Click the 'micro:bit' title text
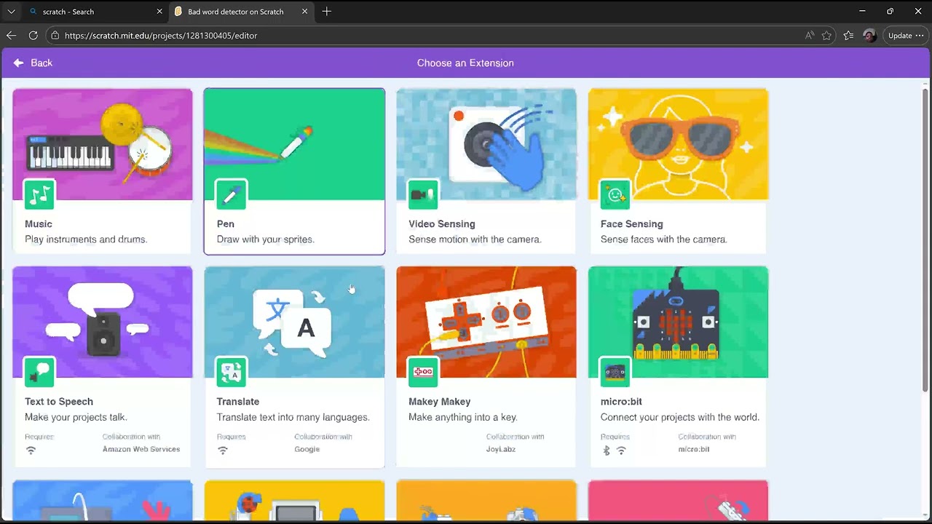Screen dimensions: 932x524 tap(621, 402)
